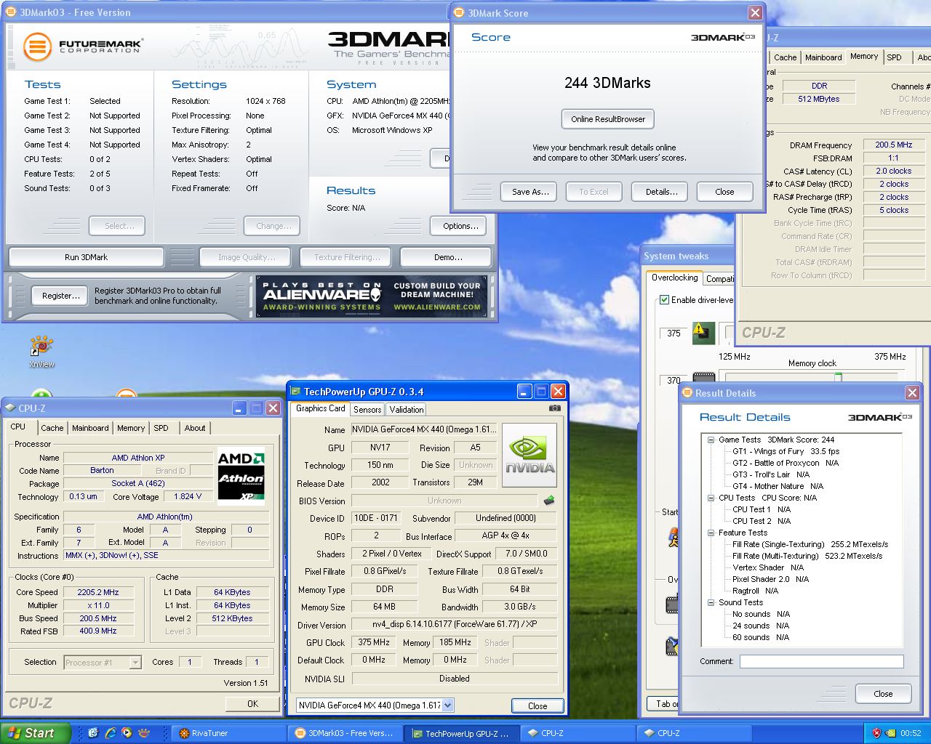The height and width of the screenshot is (744, 931).
Task: Open the About tab in front CPU-Z
Action: tap(195, 428)
